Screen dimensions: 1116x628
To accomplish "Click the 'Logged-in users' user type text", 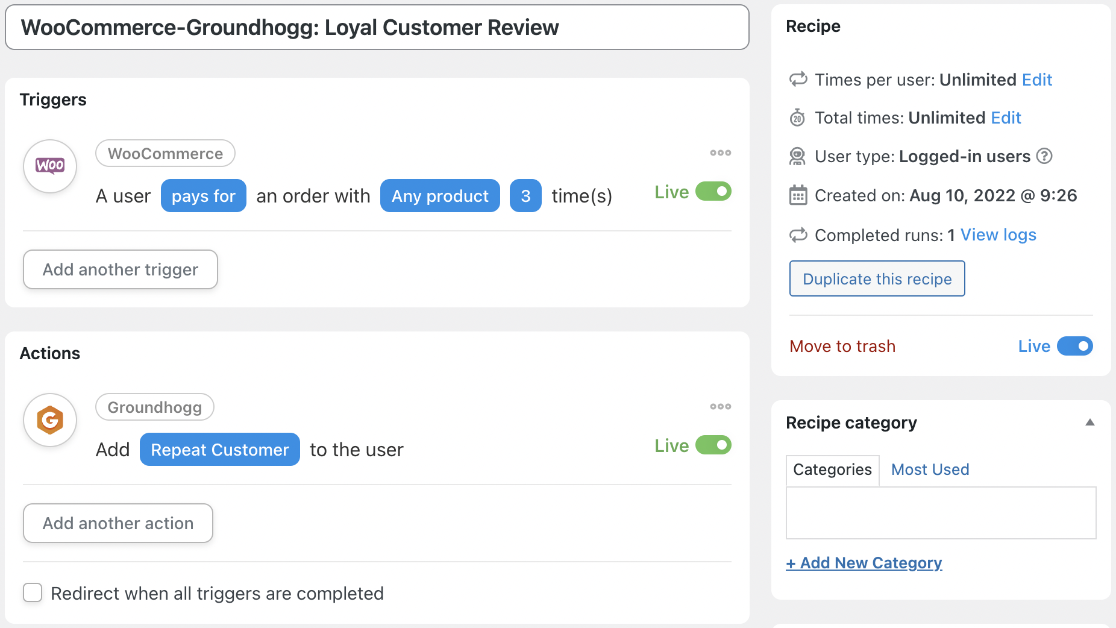I will [964, 156].
